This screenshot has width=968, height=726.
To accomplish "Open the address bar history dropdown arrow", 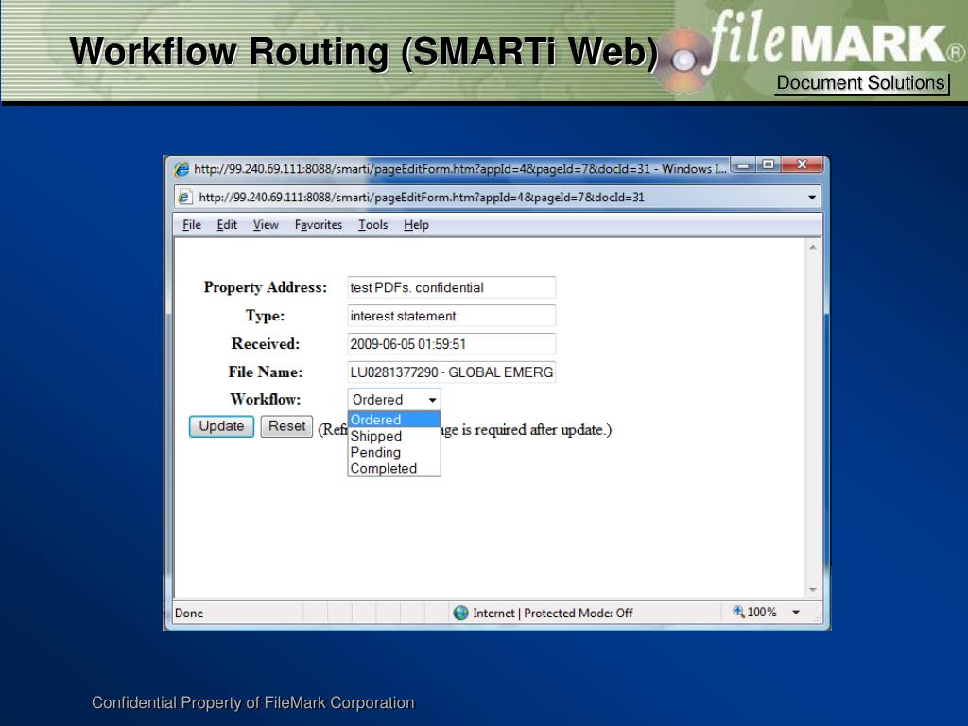I will pos(812,198).
